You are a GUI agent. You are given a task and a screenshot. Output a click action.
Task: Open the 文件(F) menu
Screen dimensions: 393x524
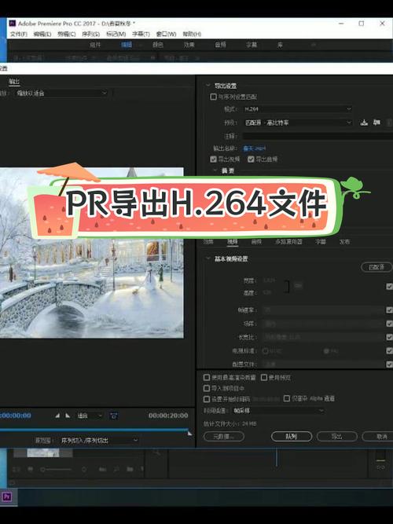pos(18,34)
